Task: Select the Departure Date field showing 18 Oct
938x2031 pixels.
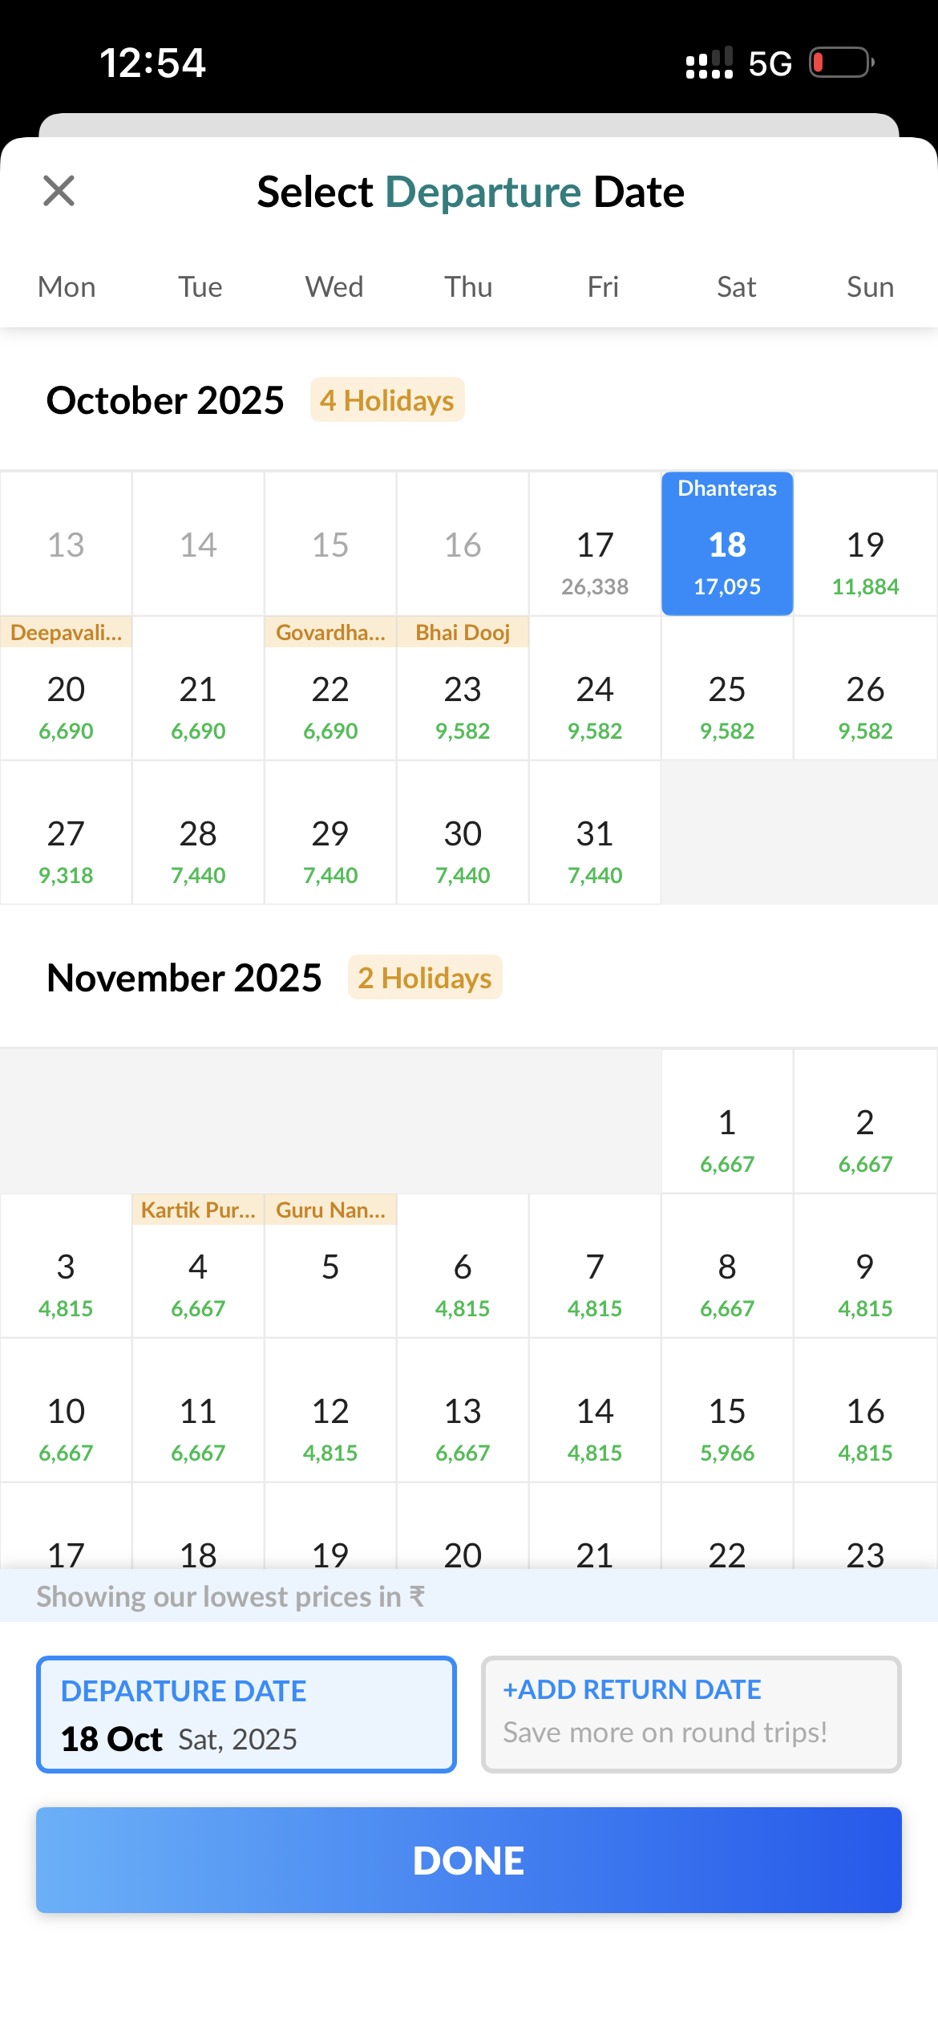Action: pos(246,1713)
